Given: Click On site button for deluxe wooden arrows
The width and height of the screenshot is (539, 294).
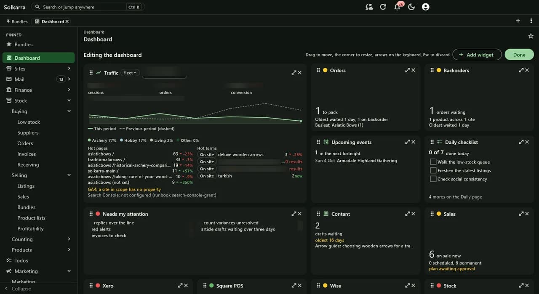Looking at the screenshot, I should coord(207,154).
